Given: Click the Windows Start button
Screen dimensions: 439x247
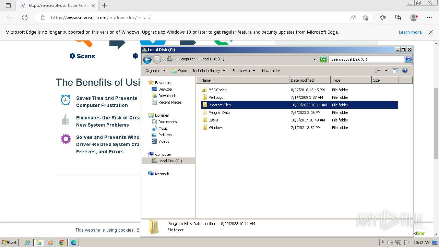Looking at the screenshot, I should coord(10,242).
